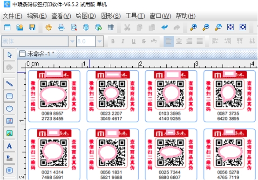Select the barcode drawing tool
Image resolution: width=258 pixels, height=180 pixels.
point(9,171)
